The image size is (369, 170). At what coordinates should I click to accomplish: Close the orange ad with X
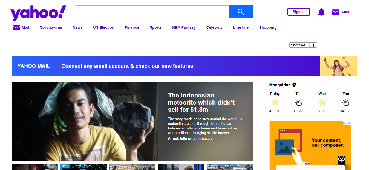coord(349,123)
